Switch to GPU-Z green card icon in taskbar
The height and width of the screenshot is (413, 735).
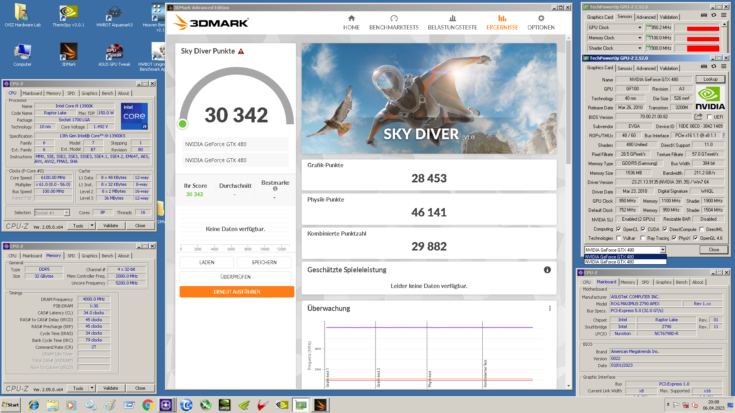coord(301,405)
